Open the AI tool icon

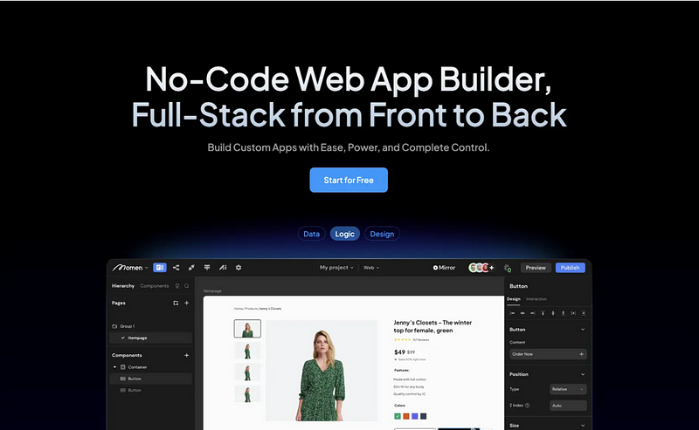(x=223, y=268)
